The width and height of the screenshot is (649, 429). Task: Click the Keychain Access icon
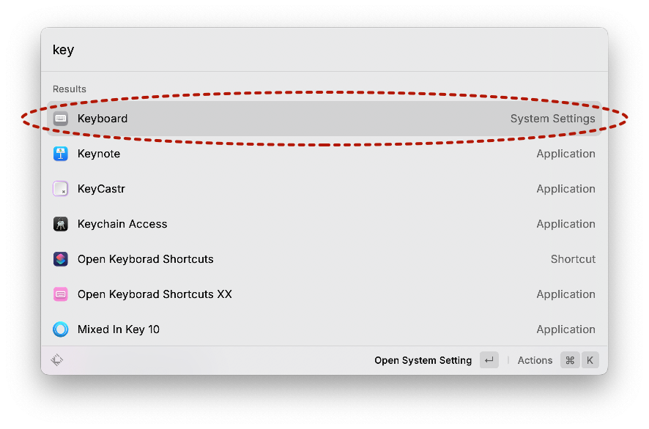(61, 224)
